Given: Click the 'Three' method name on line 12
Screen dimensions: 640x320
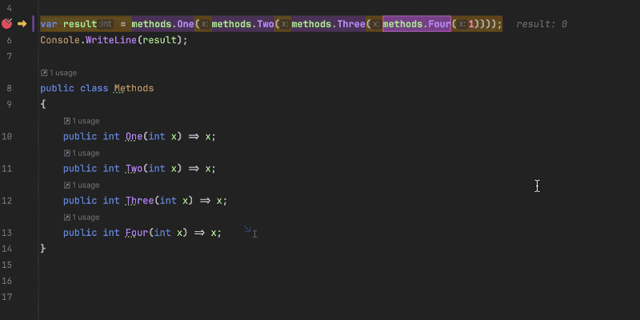Looking at the screenshot, I should [139, 201].
